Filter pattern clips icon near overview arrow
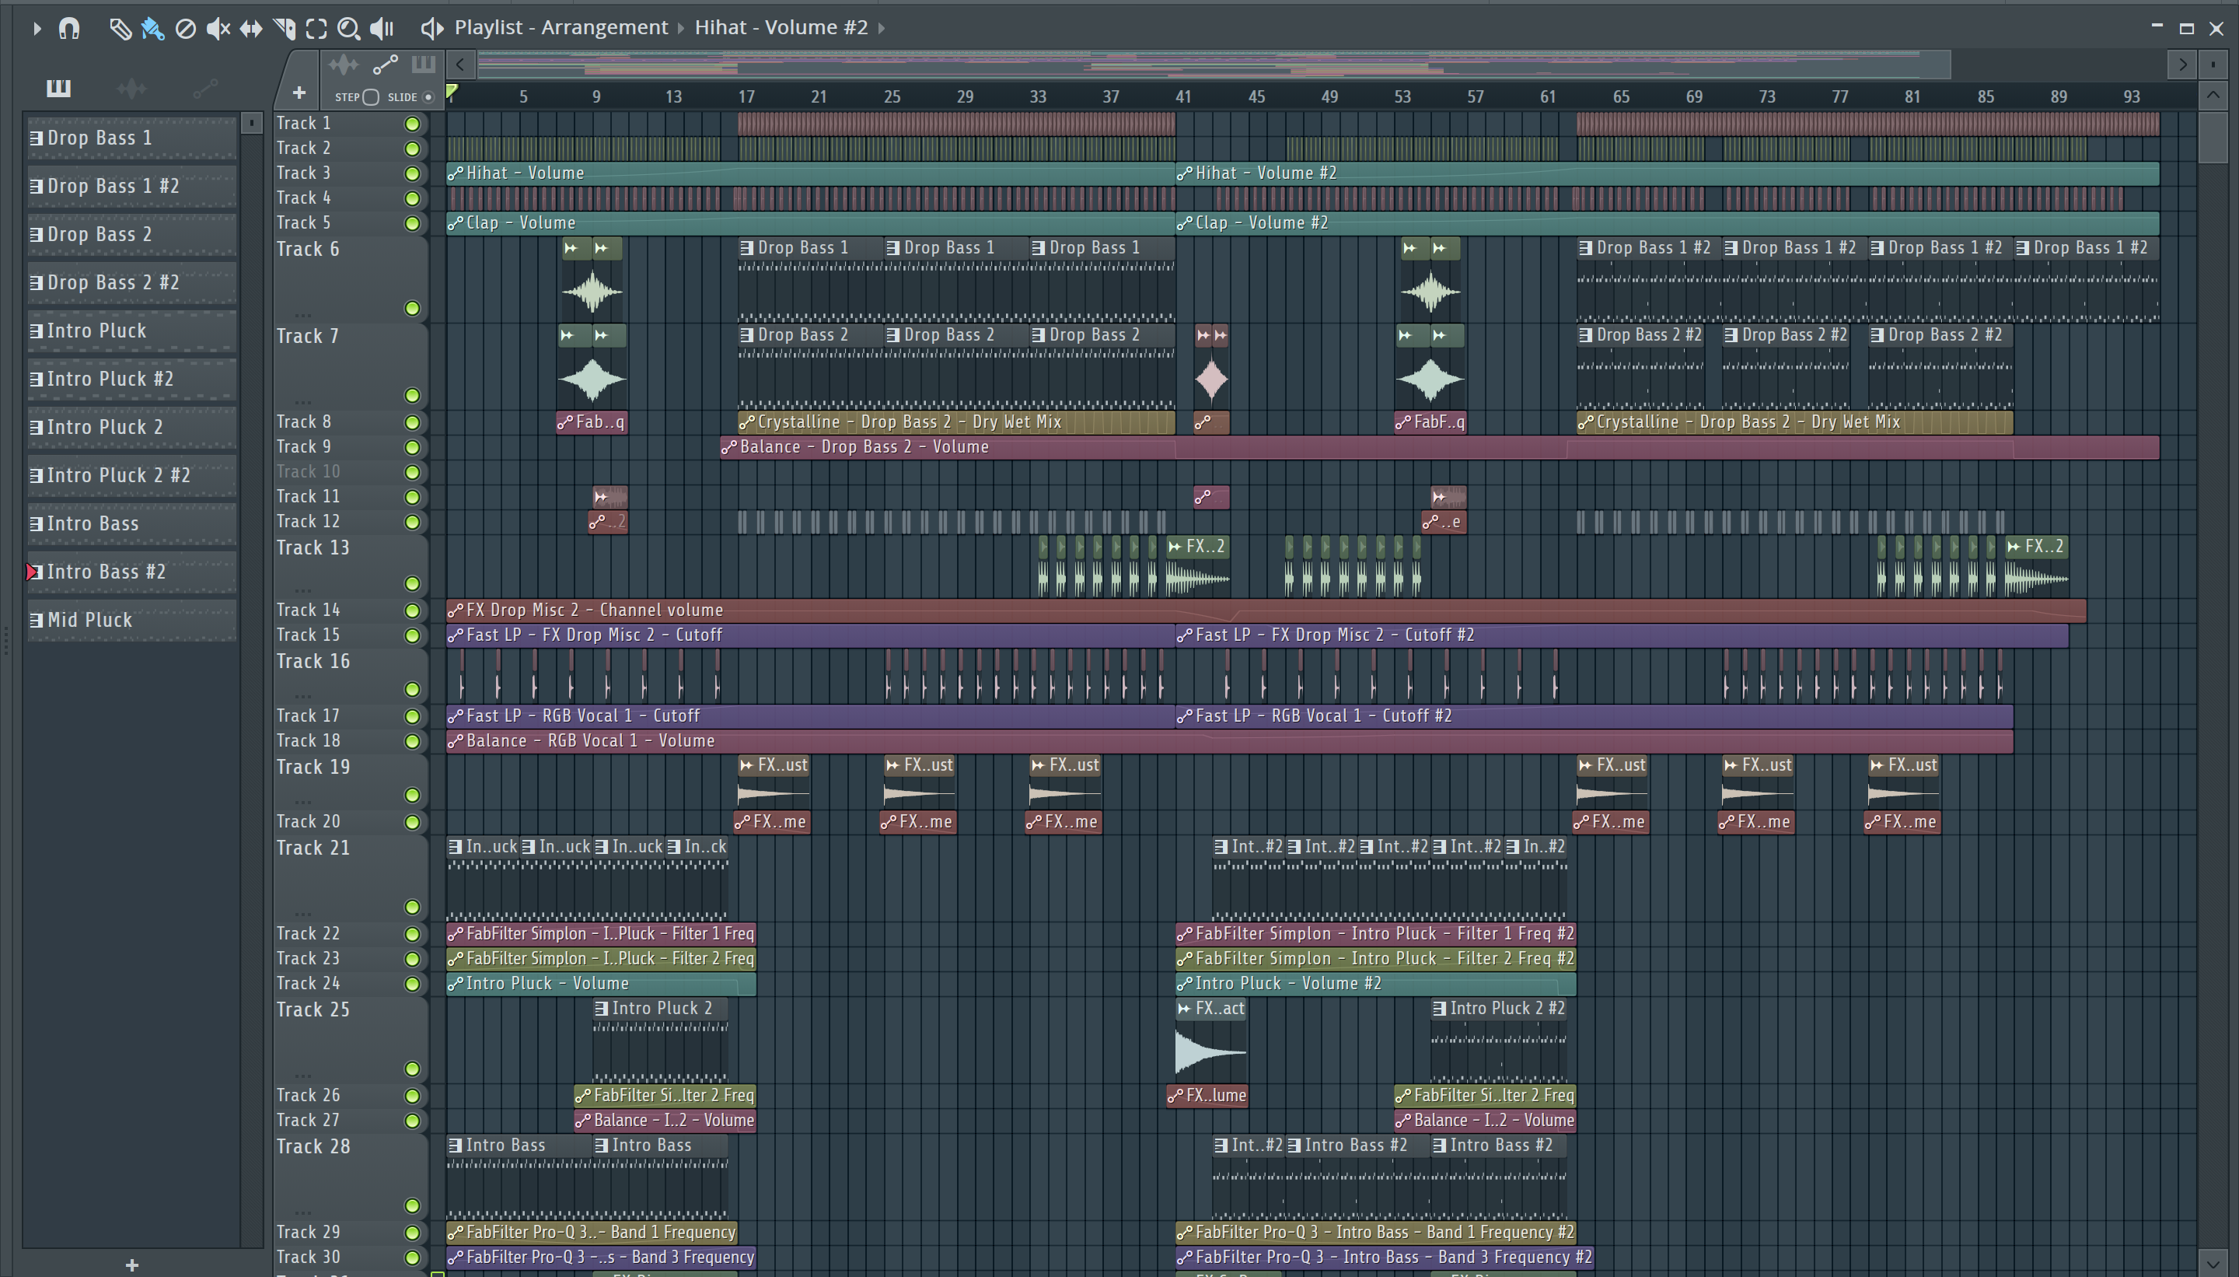 [x=424, y=64]
